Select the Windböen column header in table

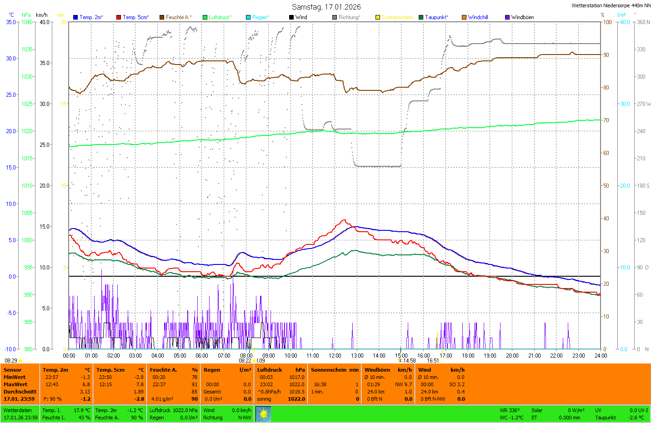coord(377,370)
